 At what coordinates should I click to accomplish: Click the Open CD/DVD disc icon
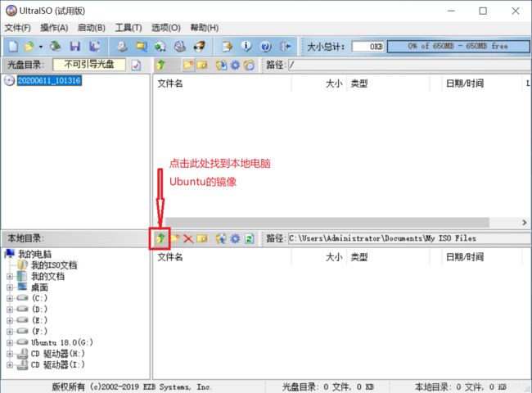click(x=56, y=46)
